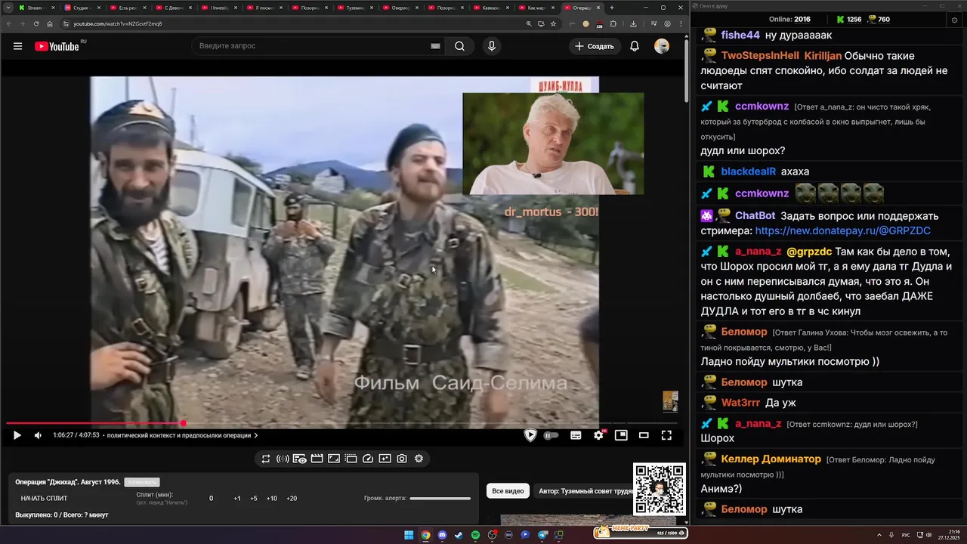Click the address bar URL youtube.com/watch

pos(118,23)
